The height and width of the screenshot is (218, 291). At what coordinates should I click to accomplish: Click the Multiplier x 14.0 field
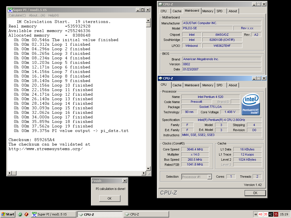point(195,154)
